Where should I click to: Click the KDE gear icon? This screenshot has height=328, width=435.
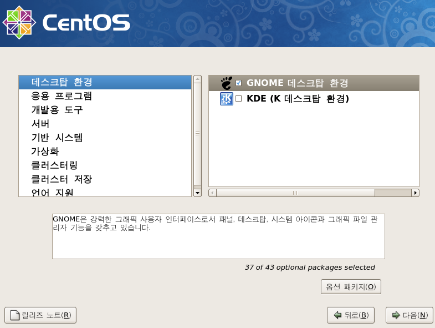[227, 99]
